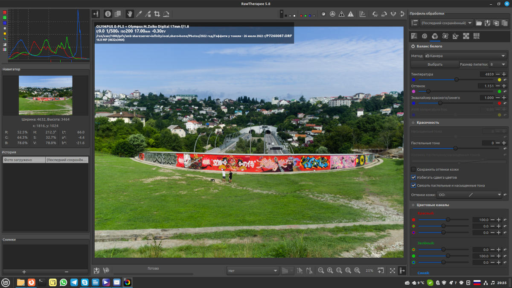
Task: Open Exposure tab in tool panel
Action: pyautogui.click(x=414, y=36)
